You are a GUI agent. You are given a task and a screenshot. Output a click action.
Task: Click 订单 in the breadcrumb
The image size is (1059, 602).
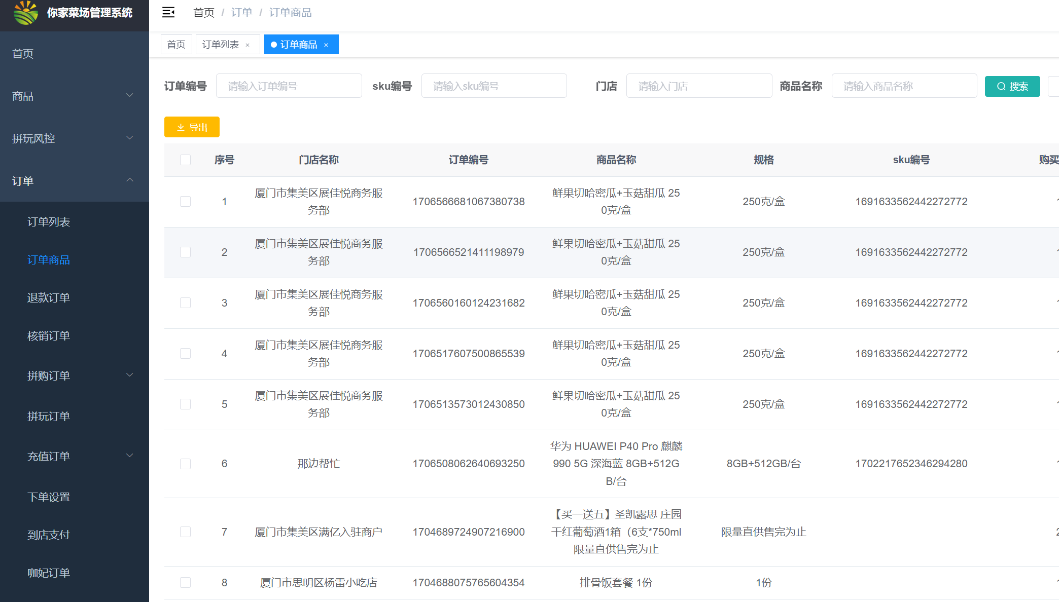click(241, 13)
